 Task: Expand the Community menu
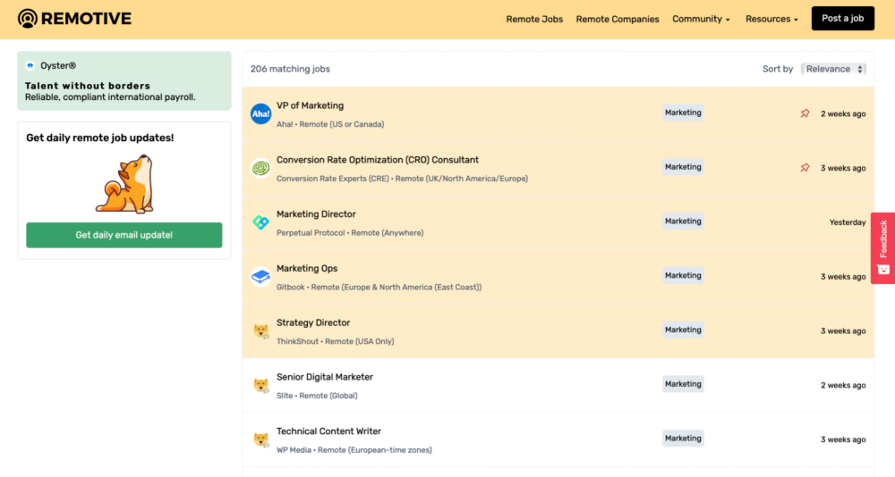pyautogui.click(x=701, y=19)
